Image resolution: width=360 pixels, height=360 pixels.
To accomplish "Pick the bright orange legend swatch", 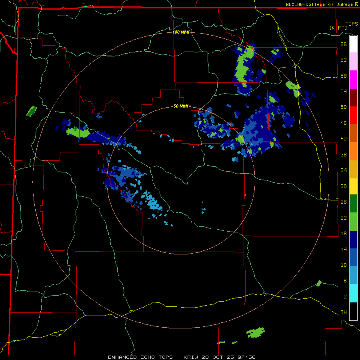I will point(353,151).
